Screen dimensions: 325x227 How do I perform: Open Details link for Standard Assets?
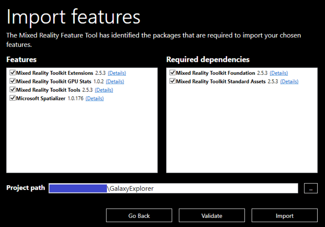(x=289, y=82)
